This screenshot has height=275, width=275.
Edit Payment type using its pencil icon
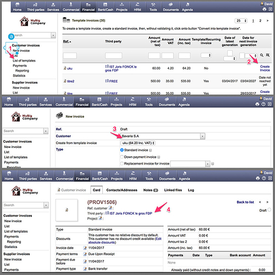(85, 269)
